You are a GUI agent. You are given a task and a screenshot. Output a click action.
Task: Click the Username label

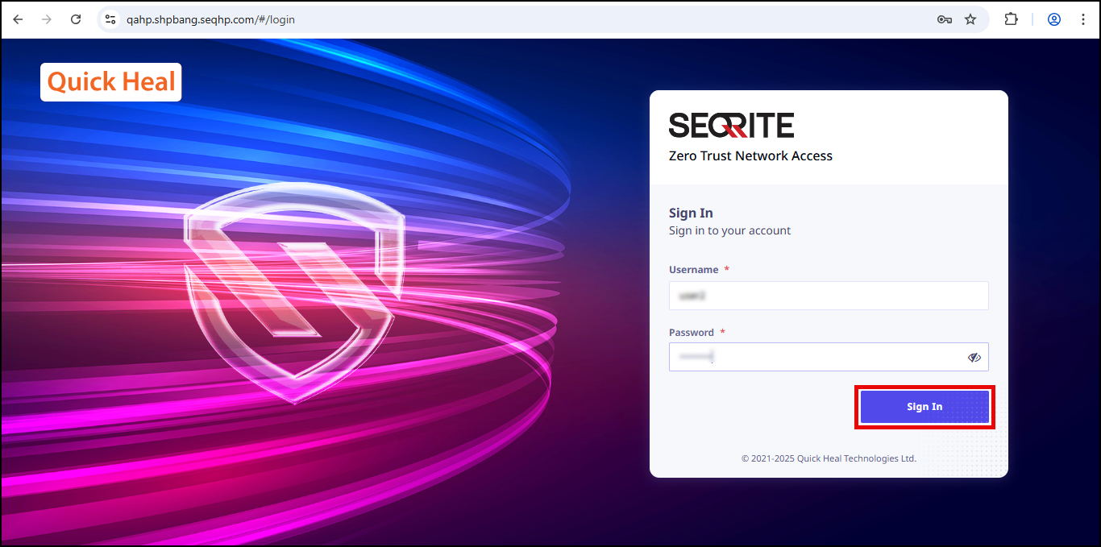click(694, 270)
